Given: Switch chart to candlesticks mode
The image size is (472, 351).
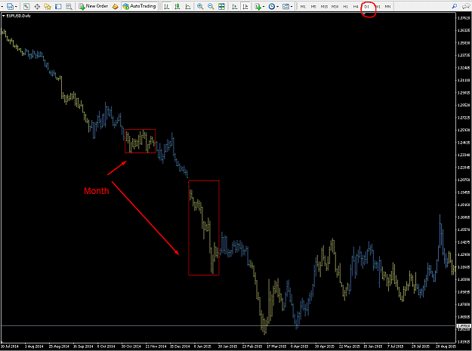Looking at the screenshot, I should tap(177, 6).
